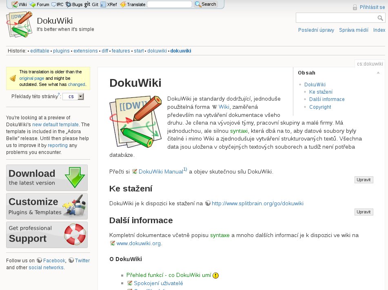Viewport: 388px width, 290px height.
Task: Open the Index sitemap link
Action: 379,30
